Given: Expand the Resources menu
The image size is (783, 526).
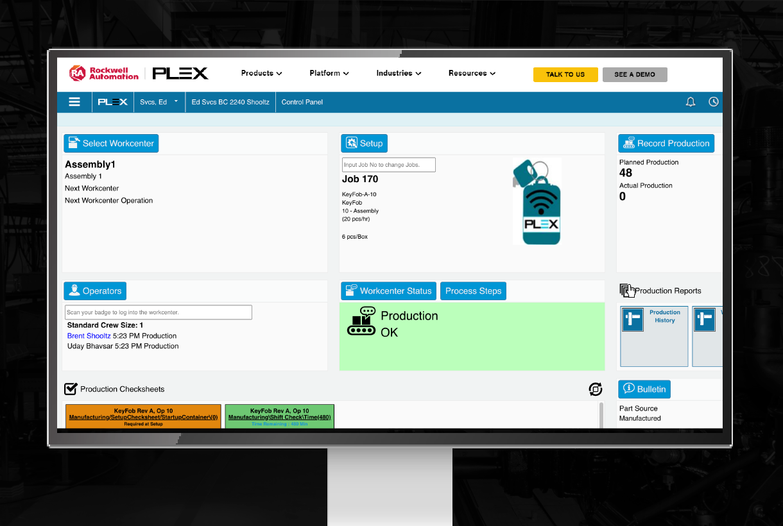Looking at the screenshot, I should [472, 73].
